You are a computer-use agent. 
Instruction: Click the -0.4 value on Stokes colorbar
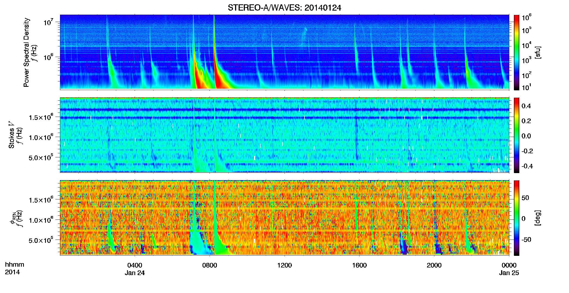[527, 166]
